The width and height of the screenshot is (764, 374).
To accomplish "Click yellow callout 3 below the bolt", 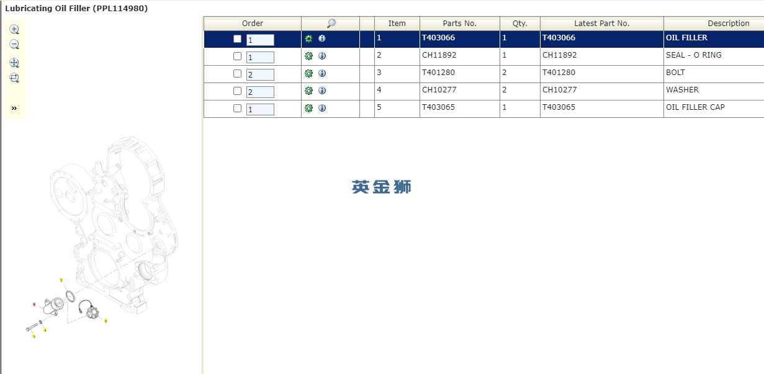I will (34, 336).
